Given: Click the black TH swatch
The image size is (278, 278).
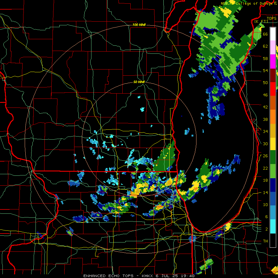Looking at the screenshot, I should pyautogui.click(x=273, y=240).
